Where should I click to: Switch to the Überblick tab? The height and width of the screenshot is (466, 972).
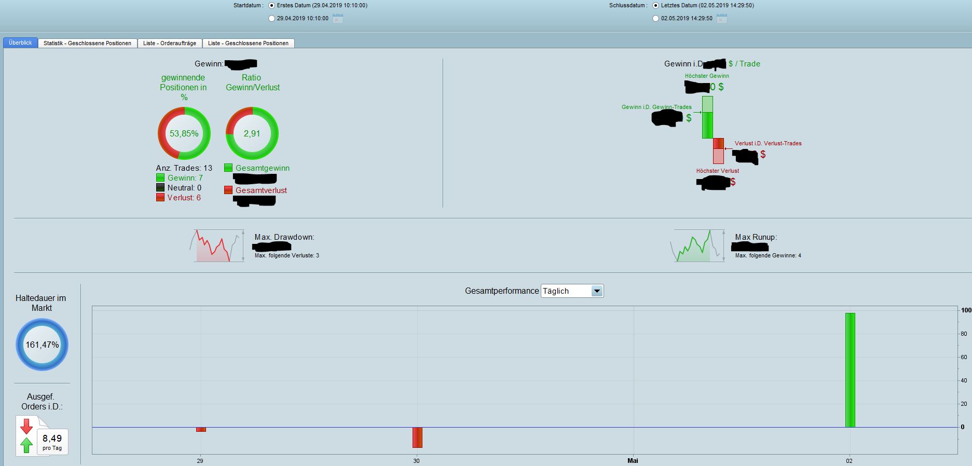point(20,43)
